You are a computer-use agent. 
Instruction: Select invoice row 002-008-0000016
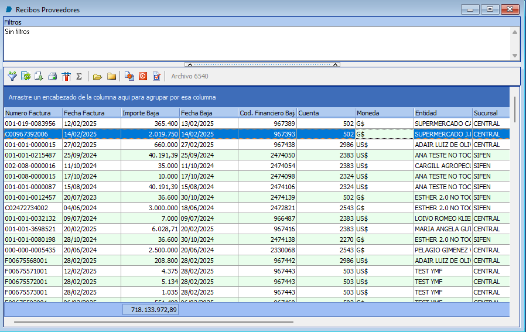click(x=257, y=166)
